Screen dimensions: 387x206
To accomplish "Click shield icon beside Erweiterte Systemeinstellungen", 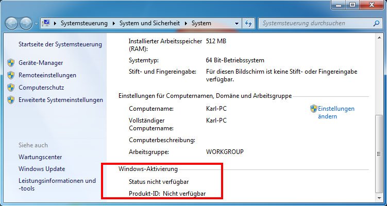I will click(11, 100).
